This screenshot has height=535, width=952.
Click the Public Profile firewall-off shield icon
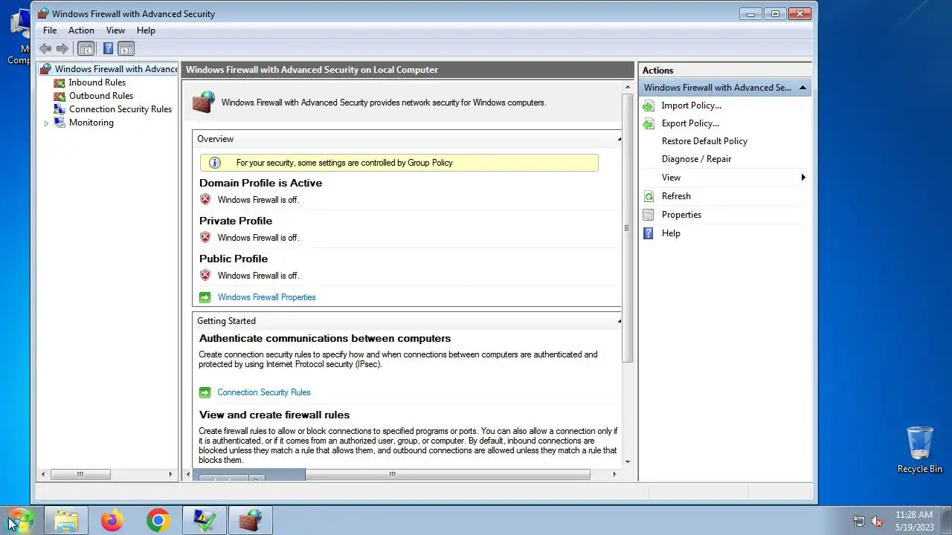click(205, 275)
